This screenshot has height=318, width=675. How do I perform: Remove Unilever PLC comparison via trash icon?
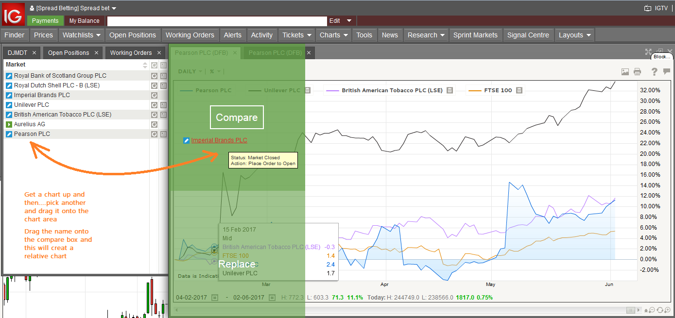tap(308, 90)
